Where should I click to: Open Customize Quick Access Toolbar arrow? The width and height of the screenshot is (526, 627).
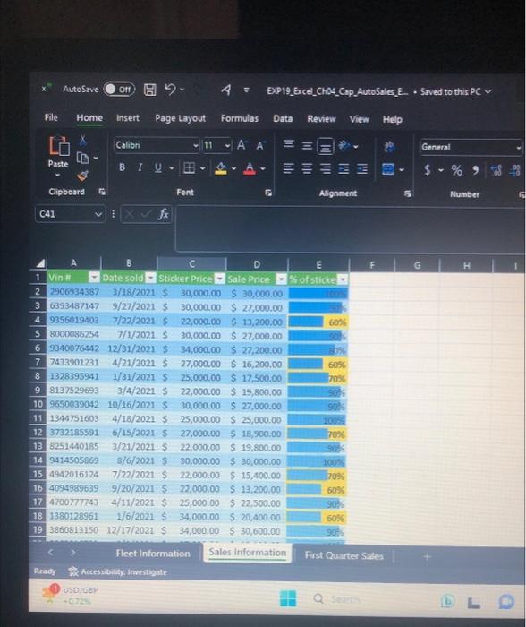coord(246,90)
